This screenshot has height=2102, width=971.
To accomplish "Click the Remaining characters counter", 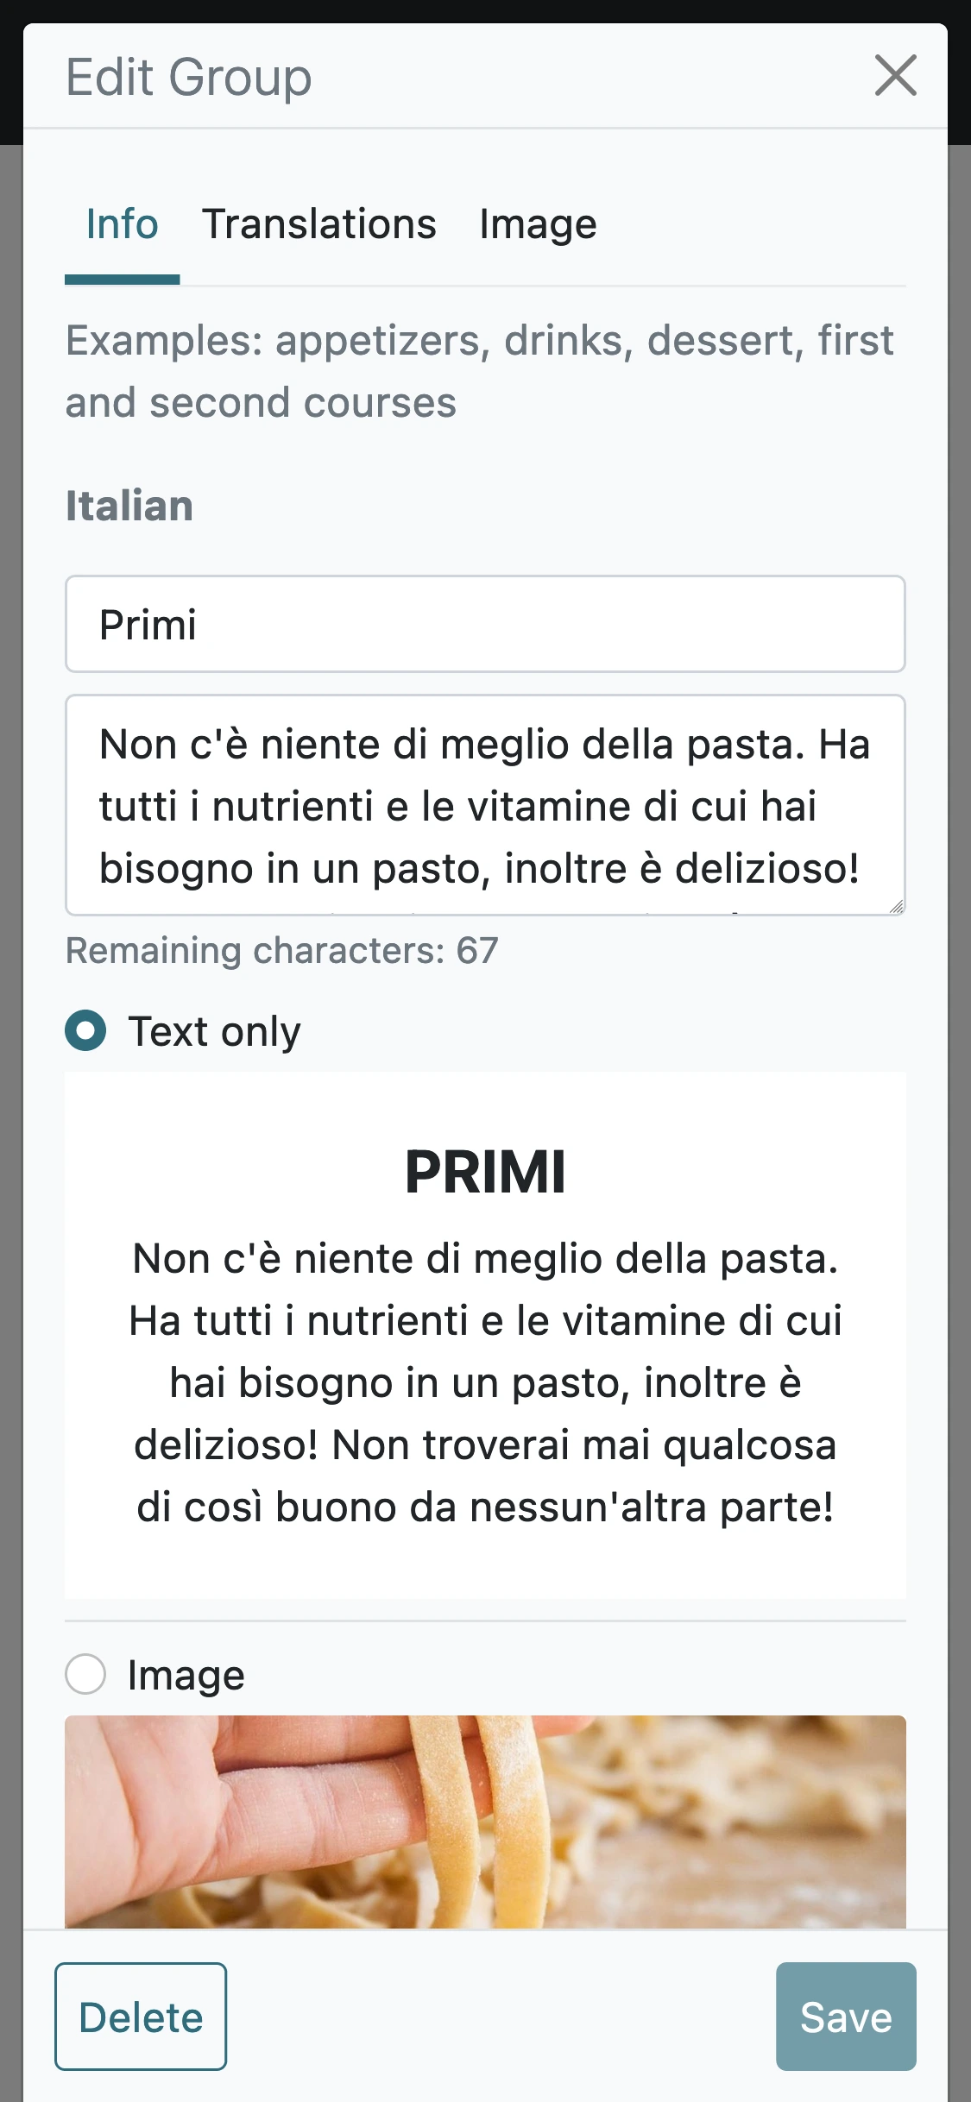I will 282,951.
